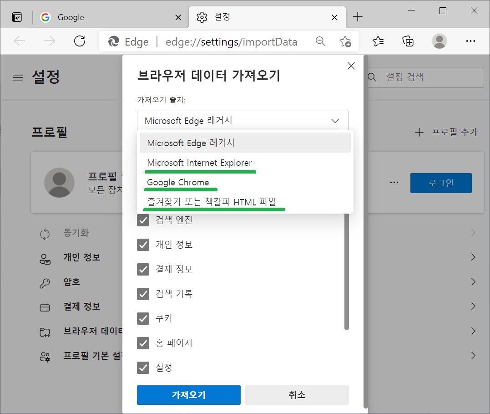Screen dimensions: 490x414
Task: Click the 결제 정보 card icon
Action: pos(45,308)
